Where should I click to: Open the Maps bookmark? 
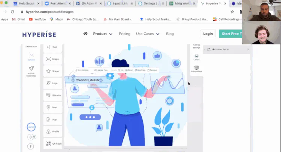click(57, 19)
